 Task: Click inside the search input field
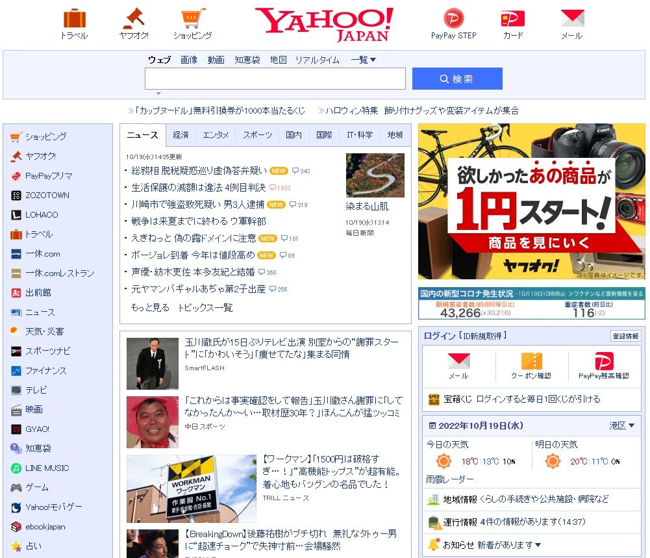(x=275, y=79)
